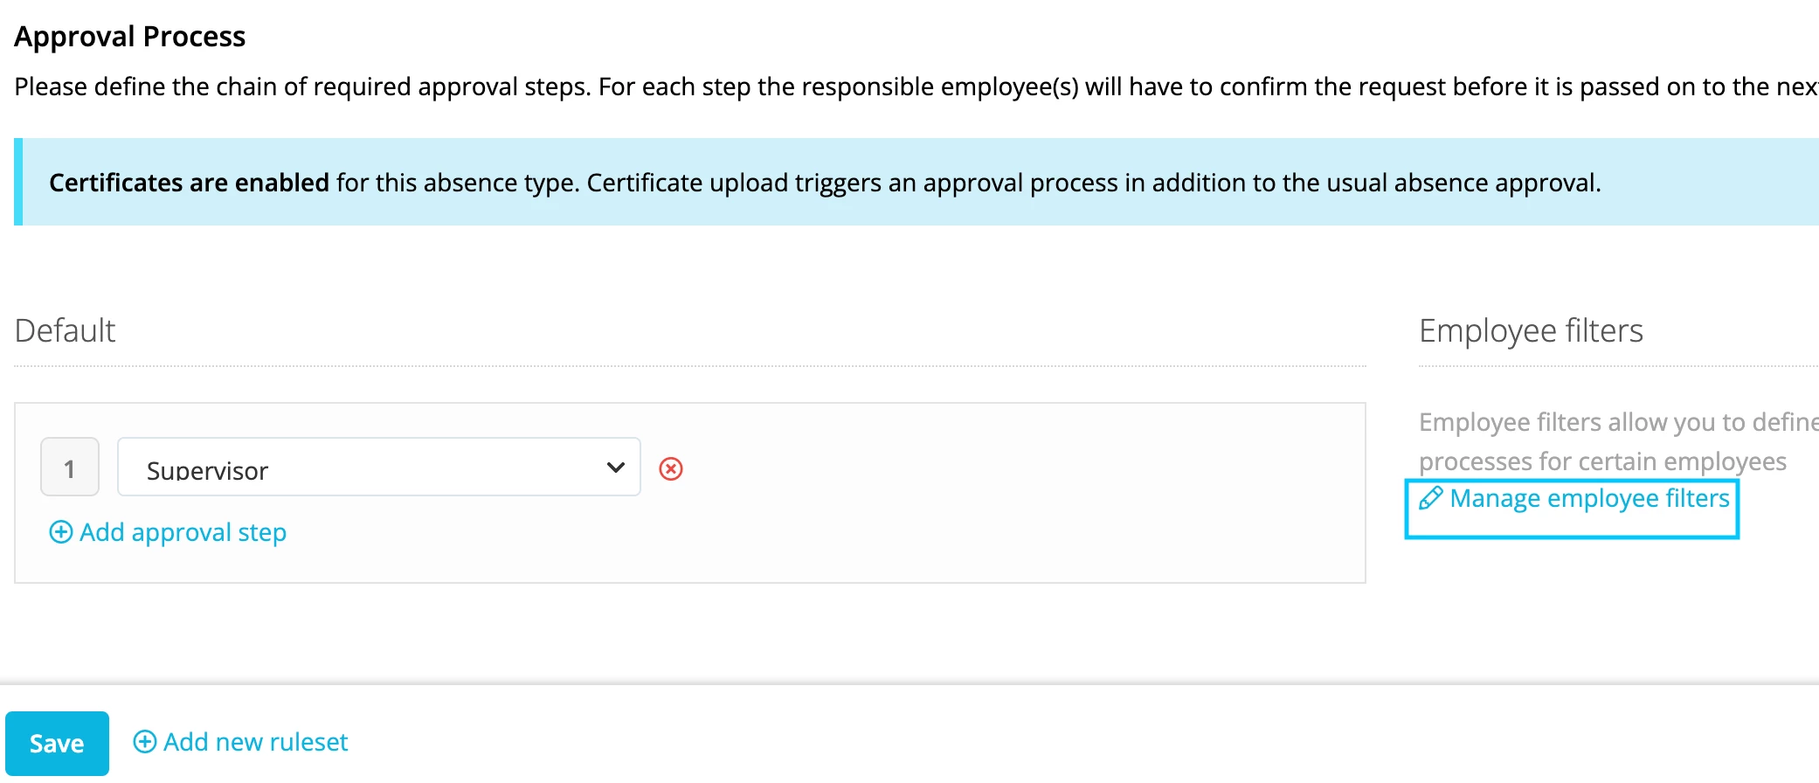Screen dimensions: 1819x783
Task: Click the bold 'Certificates are enabled' text
Action: pos(189,183)
